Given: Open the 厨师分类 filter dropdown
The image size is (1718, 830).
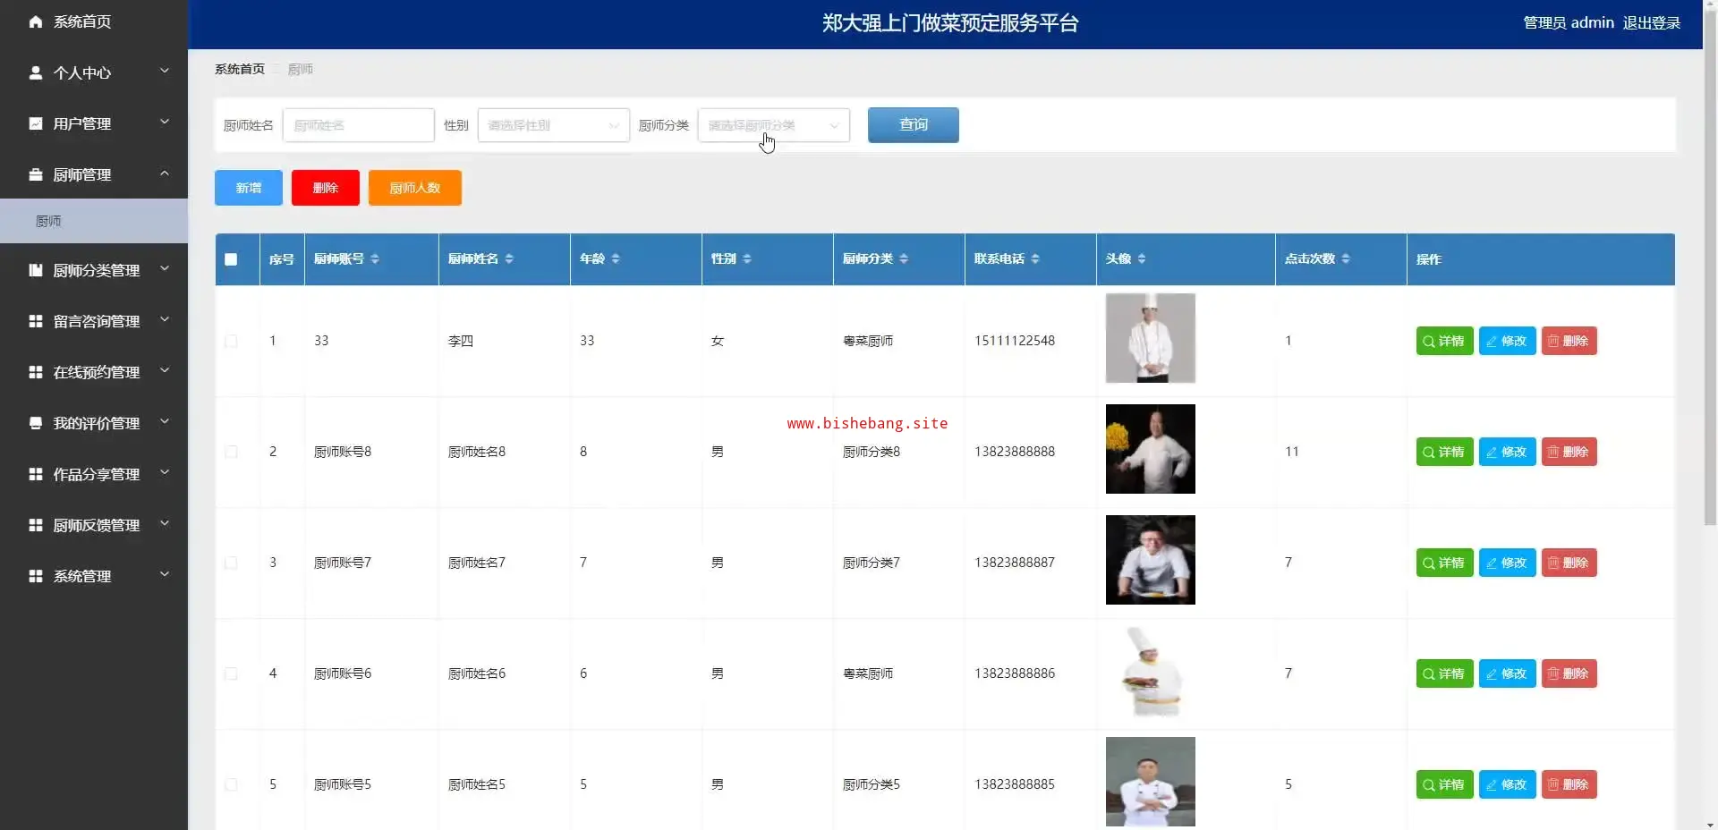Looking at the screenshot, I should pyautogui.click(x=774, y=125).
